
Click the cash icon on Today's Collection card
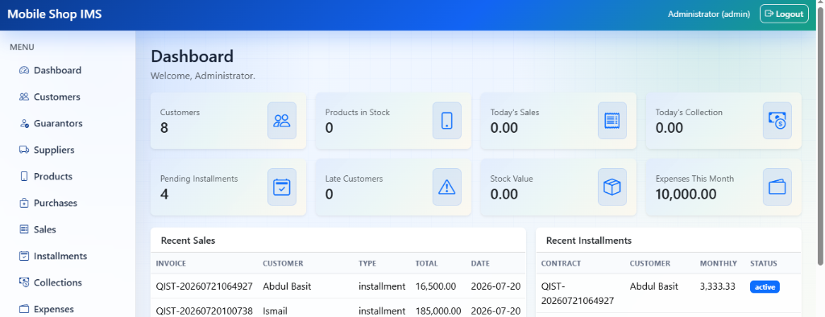(777, 121)
